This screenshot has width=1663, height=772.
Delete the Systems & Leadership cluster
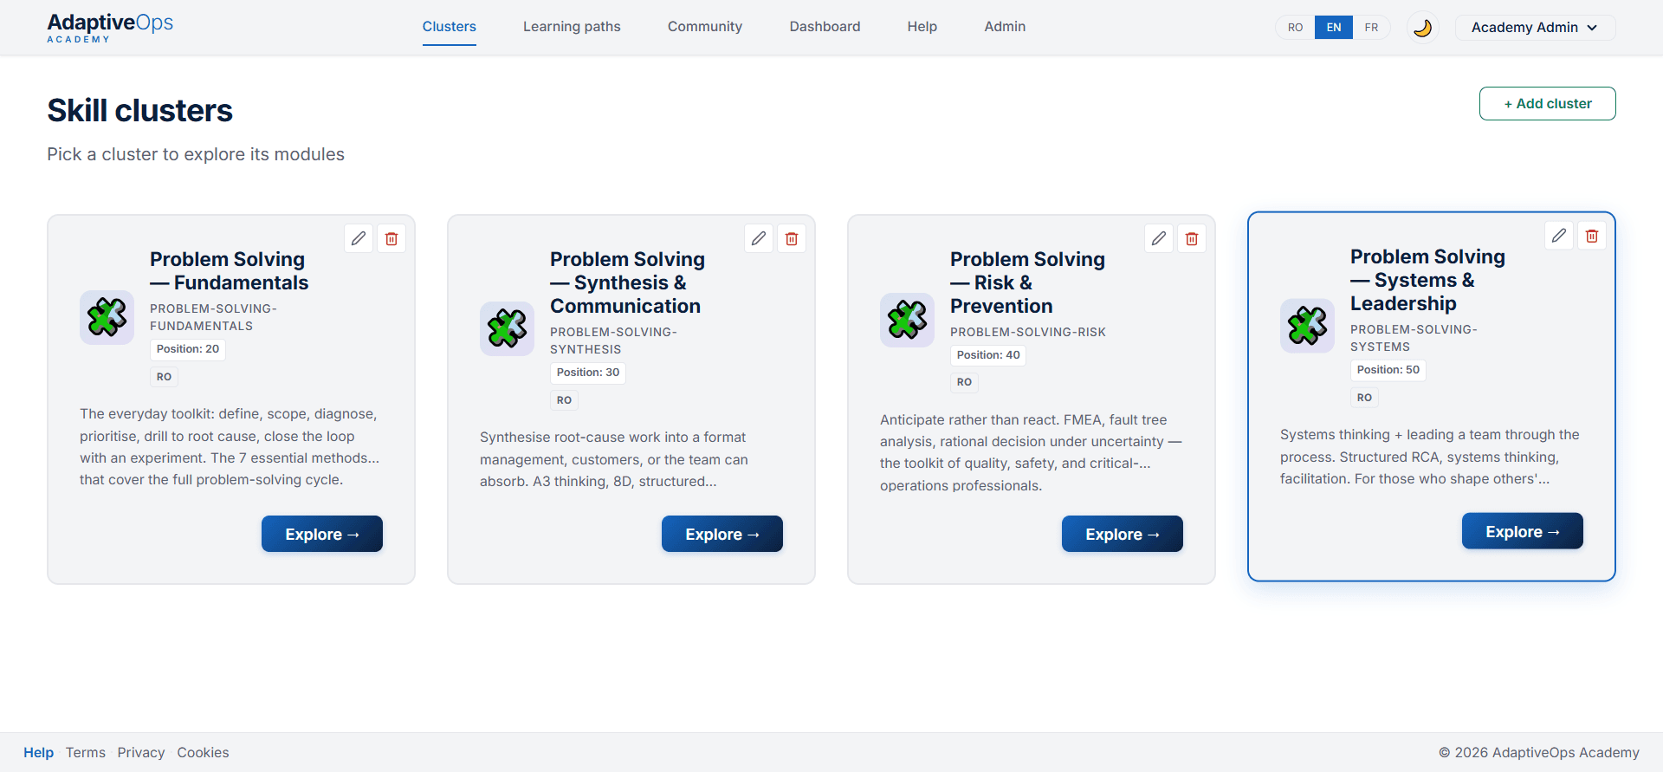coord(1592,236)
